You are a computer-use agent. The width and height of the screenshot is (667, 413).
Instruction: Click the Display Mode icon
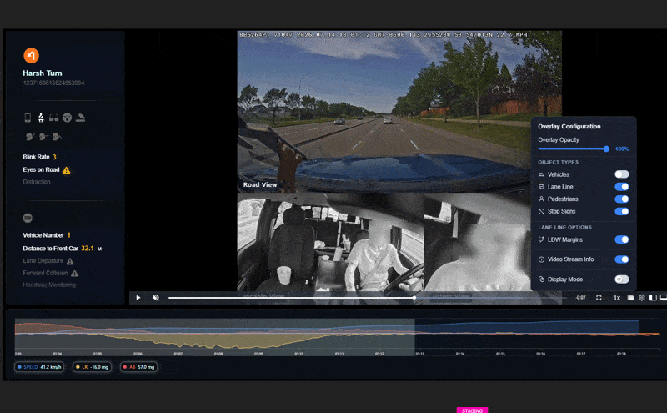point(541,280)
